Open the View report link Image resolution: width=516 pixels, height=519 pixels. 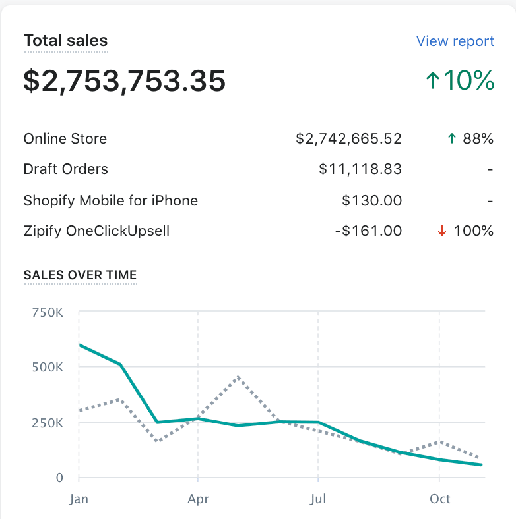coord(455,41)
